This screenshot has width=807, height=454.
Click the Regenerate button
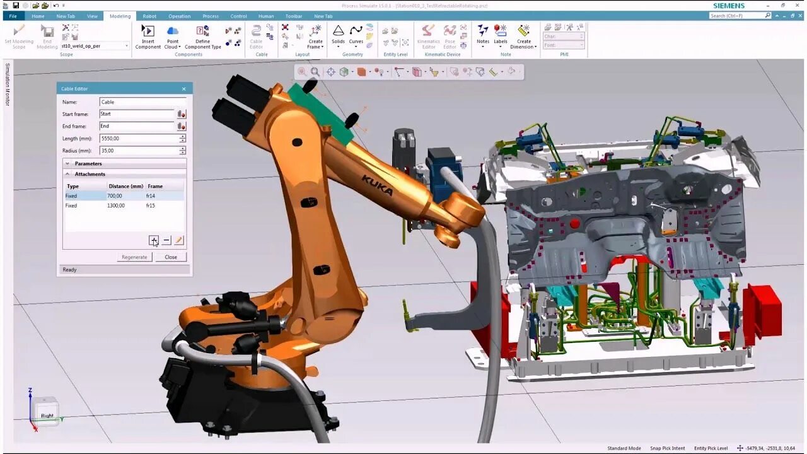(x=134, y=257)
